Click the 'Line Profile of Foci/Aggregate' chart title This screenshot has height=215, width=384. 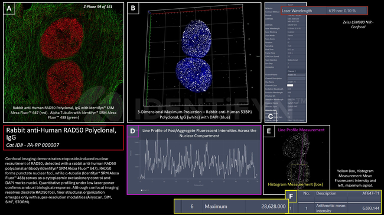[x=199, y=133]
